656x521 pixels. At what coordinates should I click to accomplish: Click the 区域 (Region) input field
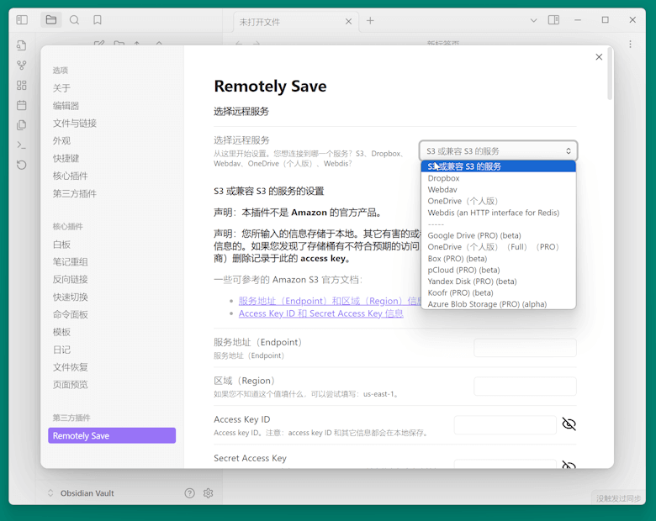pos(525,387)
